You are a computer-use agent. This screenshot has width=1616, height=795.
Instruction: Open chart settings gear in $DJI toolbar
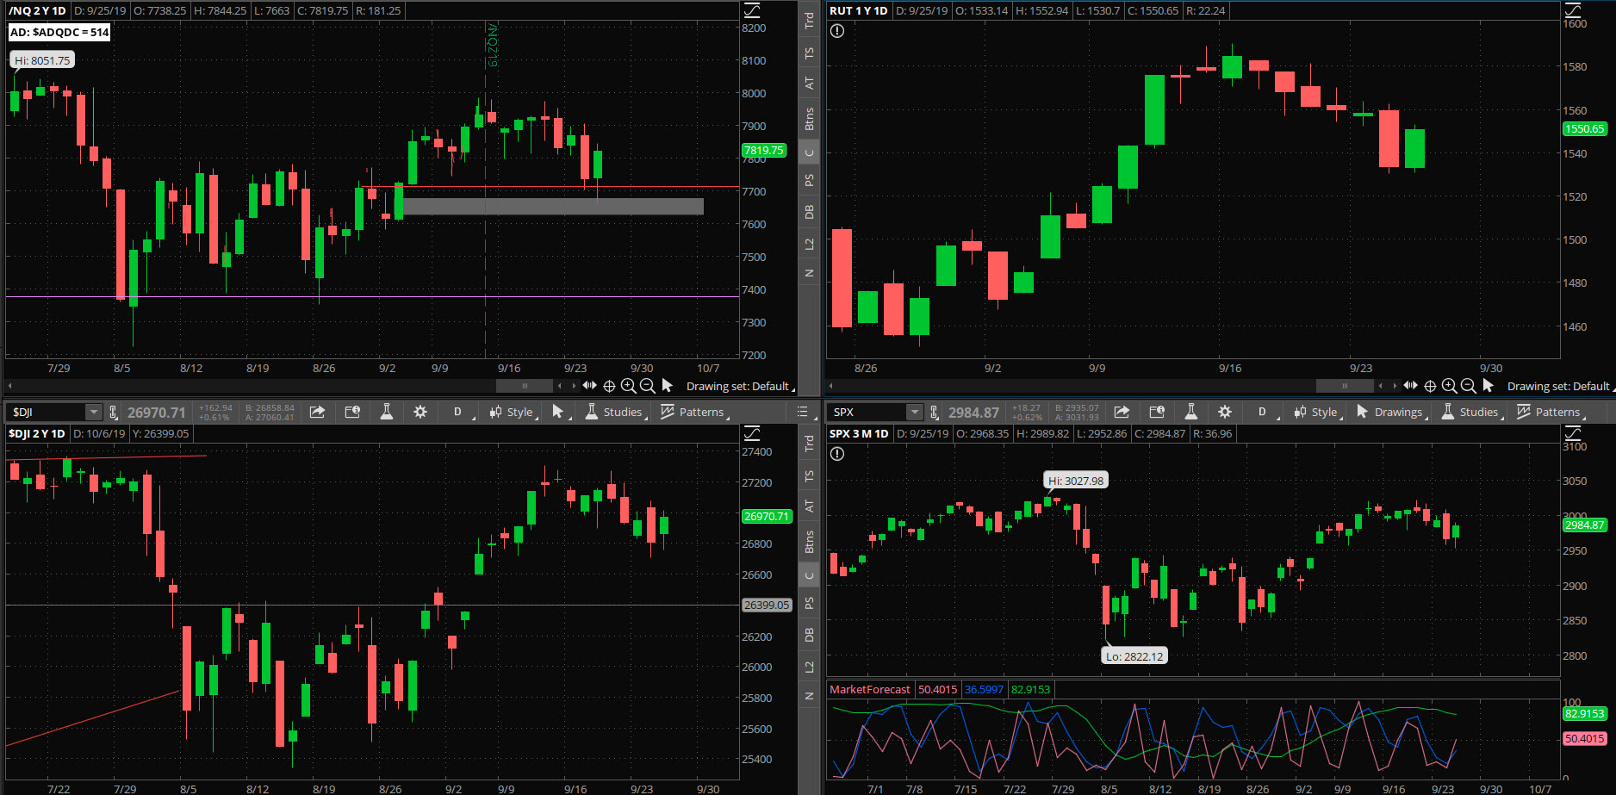(420, 412)
